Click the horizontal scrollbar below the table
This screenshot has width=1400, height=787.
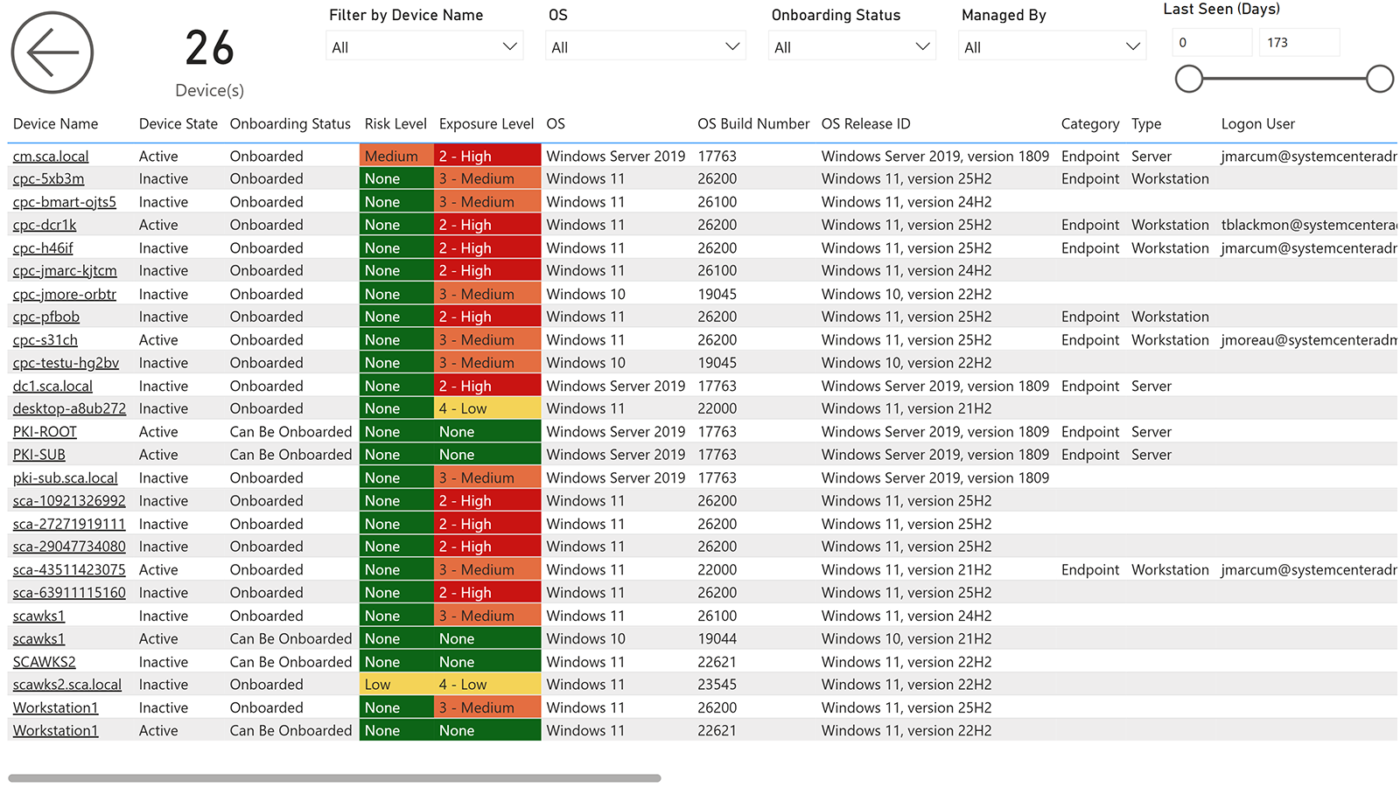pos(334,777)
